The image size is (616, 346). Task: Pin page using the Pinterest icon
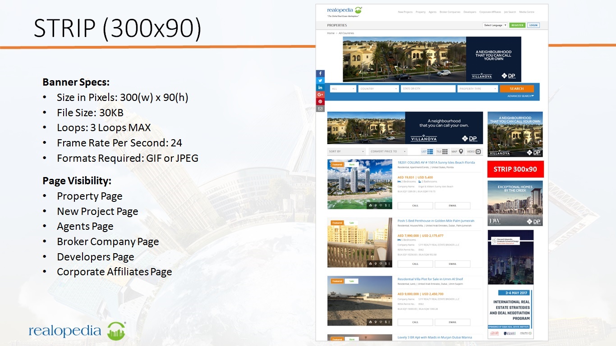click(320, 101)
